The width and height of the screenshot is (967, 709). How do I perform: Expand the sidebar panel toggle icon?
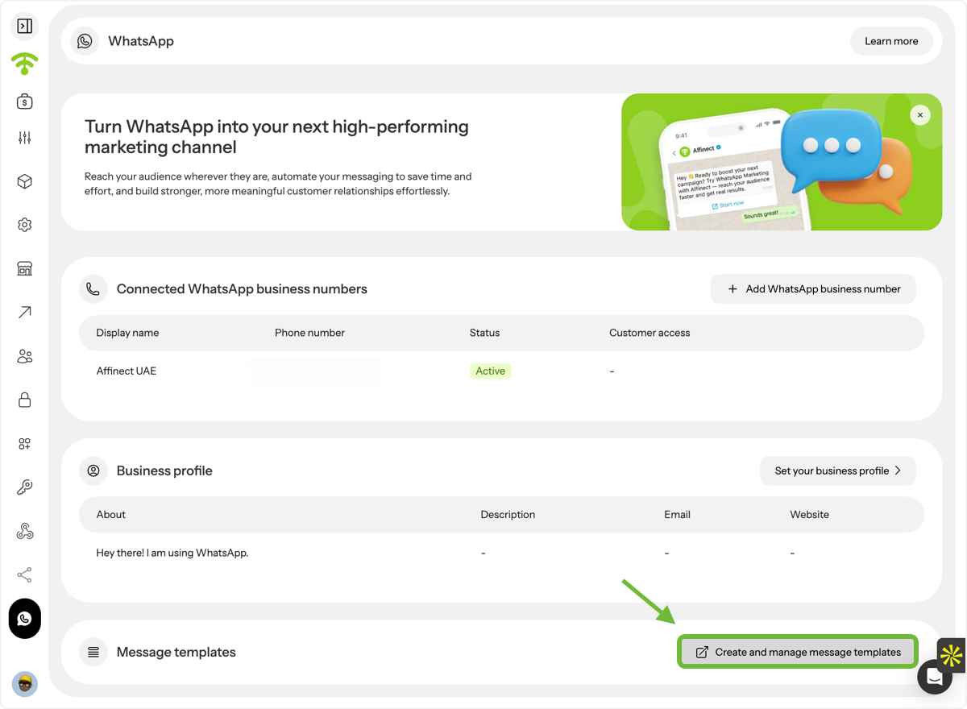pos(25,27)
